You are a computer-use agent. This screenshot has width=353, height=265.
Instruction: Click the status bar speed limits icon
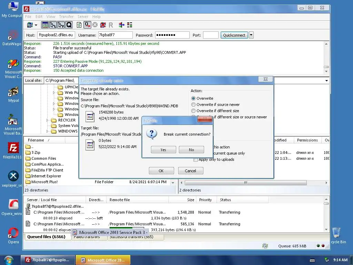pyautogui.click(x=265, y=246)
